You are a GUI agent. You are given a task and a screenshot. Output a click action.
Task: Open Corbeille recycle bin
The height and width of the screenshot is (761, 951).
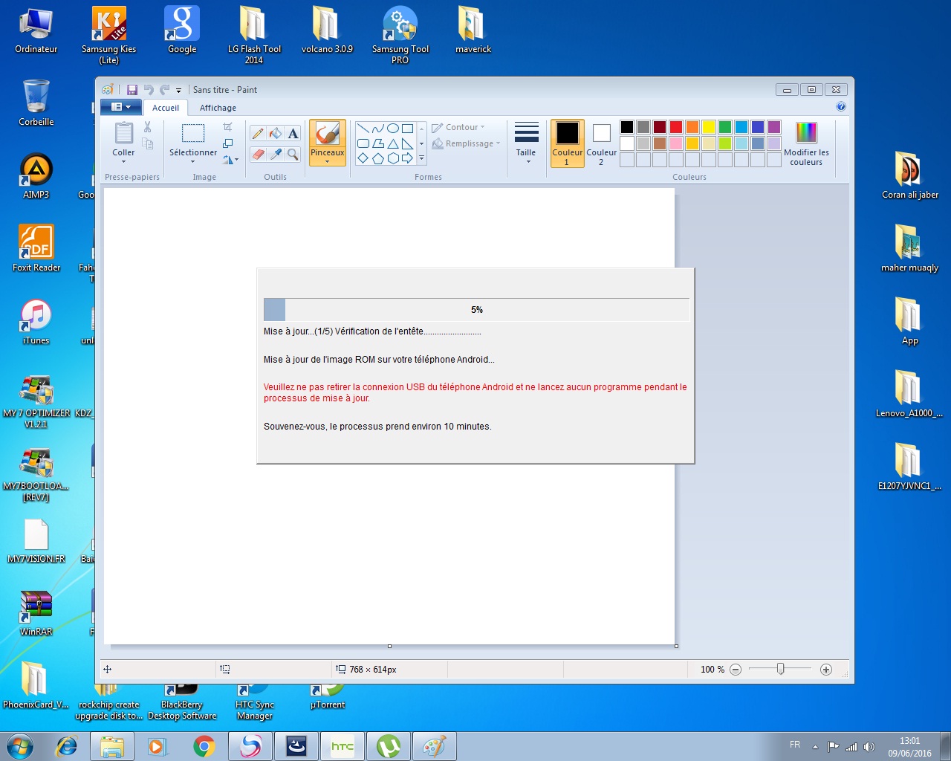coord(36,103)
